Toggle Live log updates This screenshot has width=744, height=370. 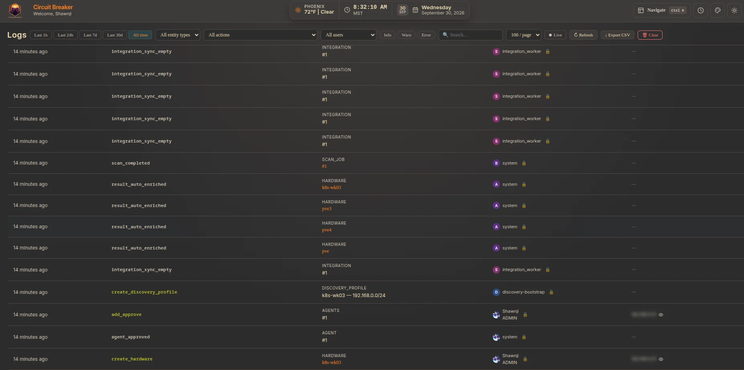point(555,35)
